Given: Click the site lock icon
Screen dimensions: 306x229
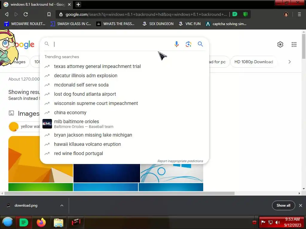Looking at the screenshot, I should click(61, 14).
